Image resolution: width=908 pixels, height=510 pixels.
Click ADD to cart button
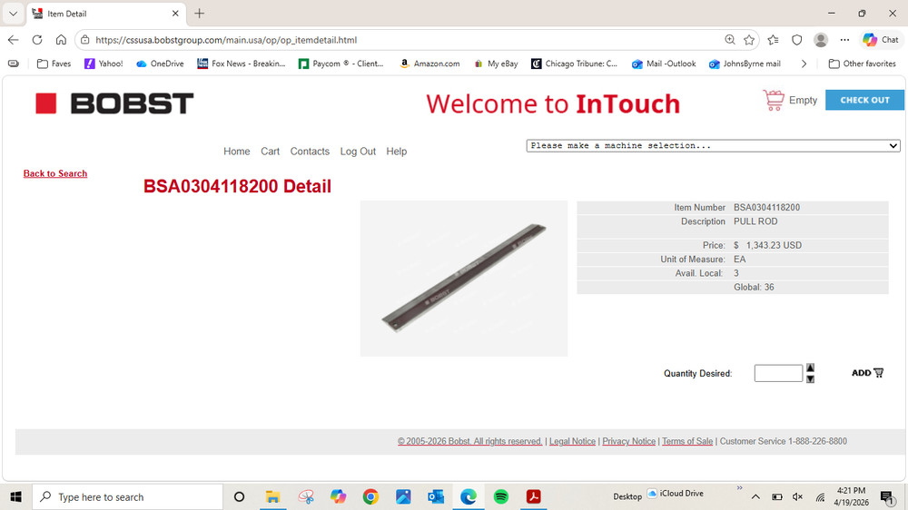coord(867,373)
